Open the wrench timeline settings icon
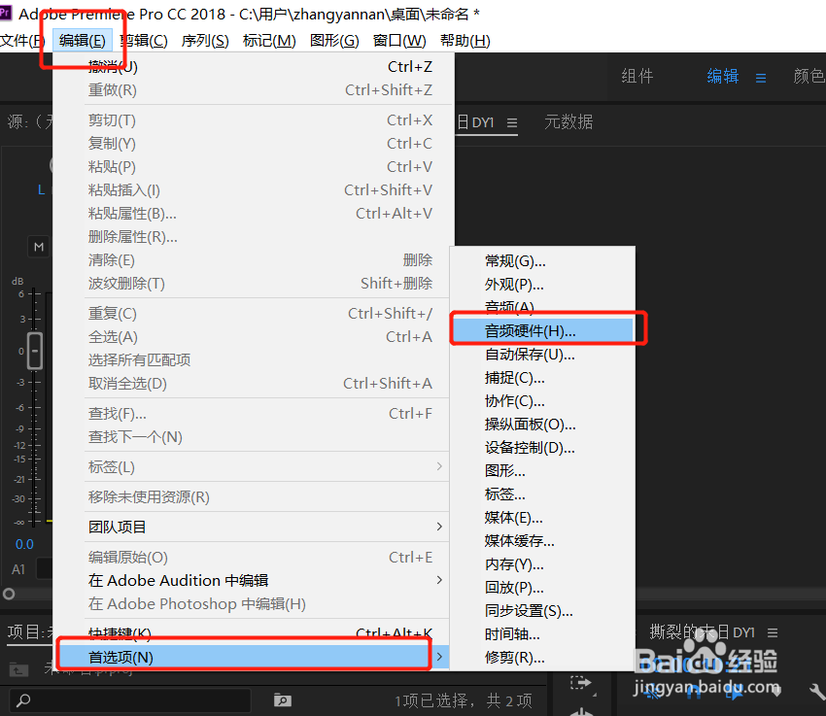The height and width of the screenshot is (716, 826). tap(817, 692)
